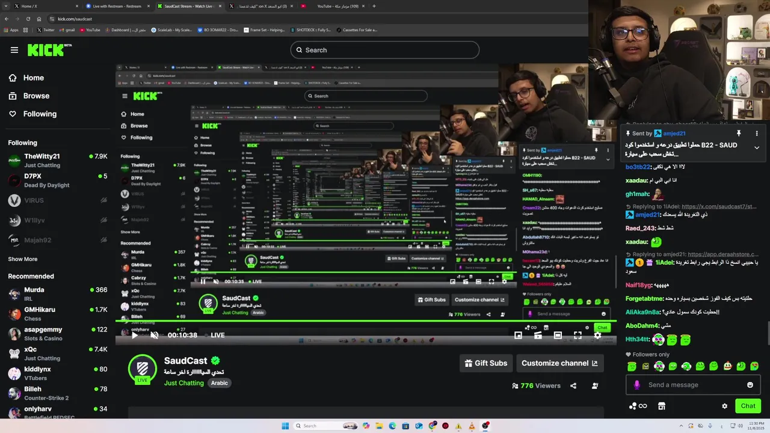Open the clip creation icon
Viewport: 770px width, 433px height.
(x=538, y=335)
